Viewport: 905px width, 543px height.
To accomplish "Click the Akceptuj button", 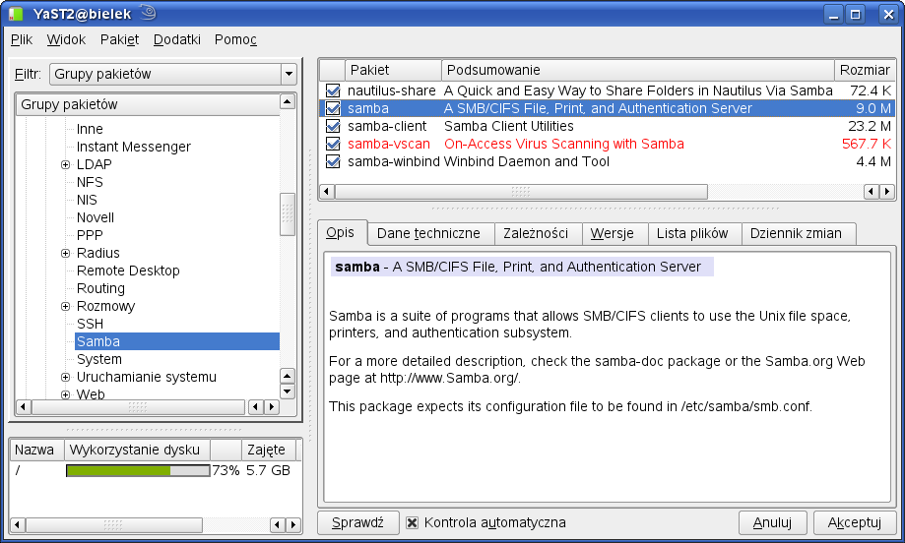I will point(855,522).
